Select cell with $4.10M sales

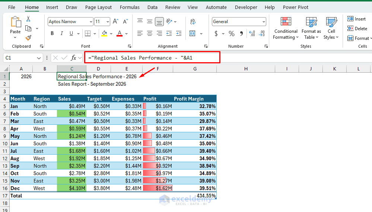(71, 188)
